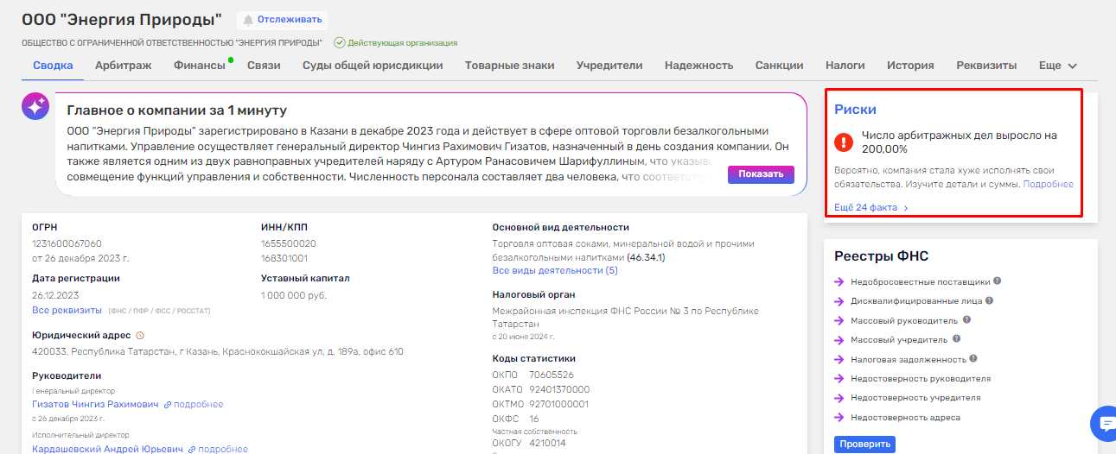Click the purple AI sparkle icon

point(35,106)
